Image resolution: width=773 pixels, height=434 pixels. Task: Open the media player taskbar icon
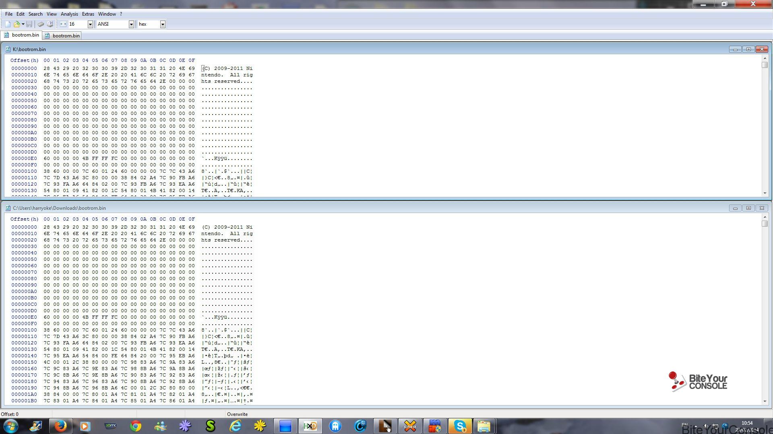pyautogui.click(x=85, y=426)
